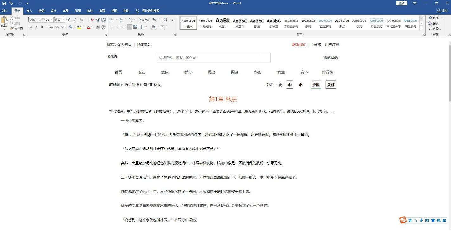Viewport: 451px width, 231px height.
Task: Click the red font color swatch
Action: click(x=88, y=27)
